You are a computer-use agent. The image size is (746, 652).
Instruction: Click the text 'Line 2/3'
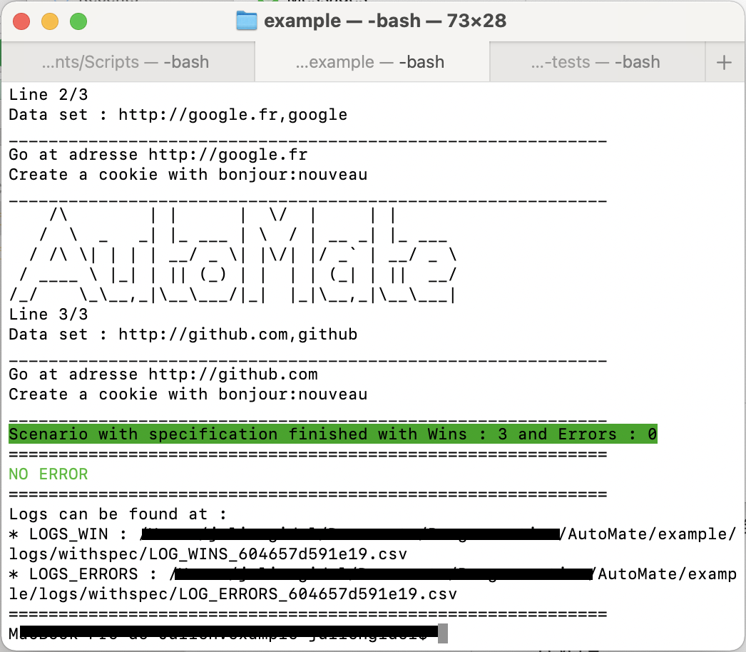(48, 95)
